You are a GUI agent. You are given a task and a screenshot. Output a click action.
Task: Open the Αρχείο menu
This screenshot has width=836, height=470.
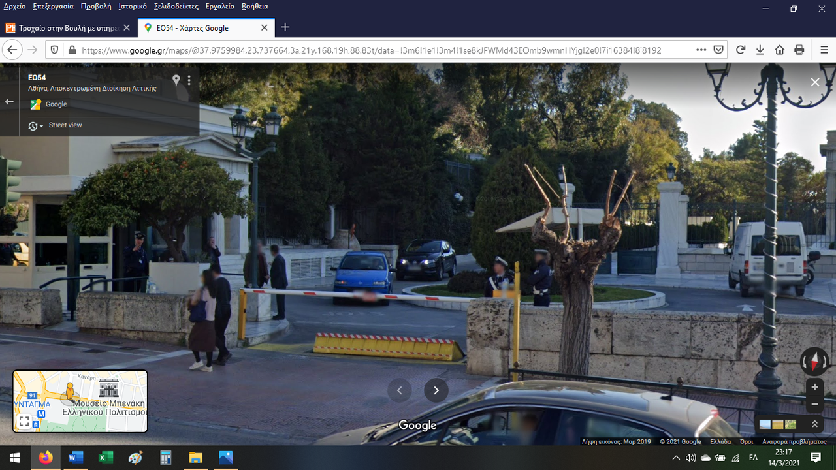pos(15,7)
